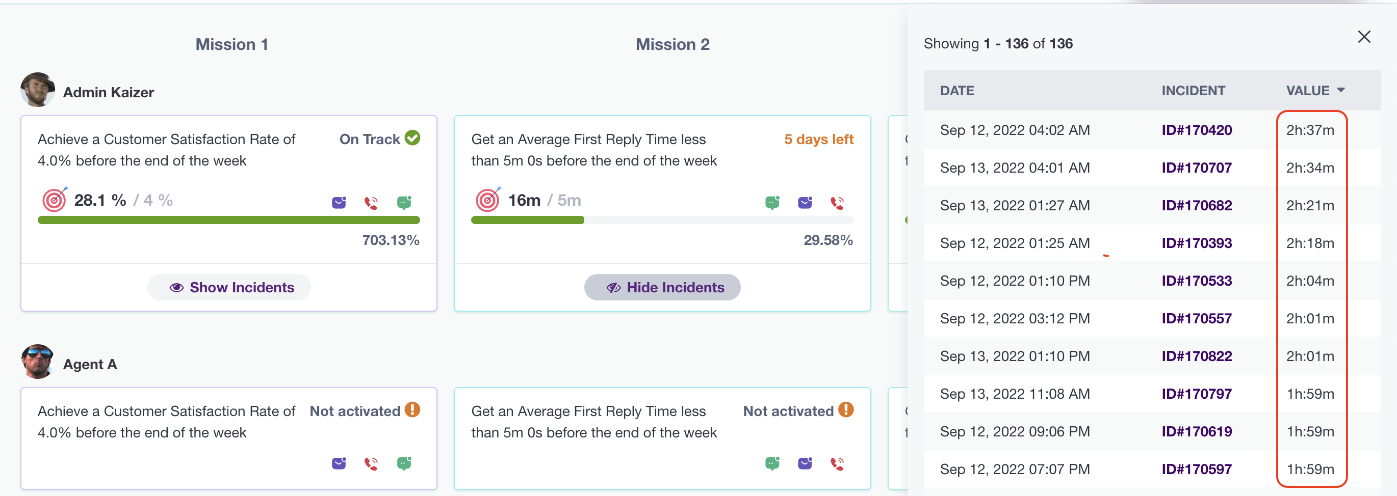
Task: Sort incidents by the VALUE column arrow
Action: [x=1340, y=91]
